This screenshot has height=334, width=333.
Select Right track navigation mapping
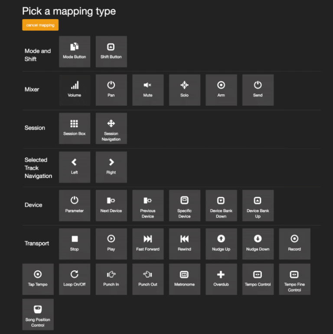coord(111,167)
